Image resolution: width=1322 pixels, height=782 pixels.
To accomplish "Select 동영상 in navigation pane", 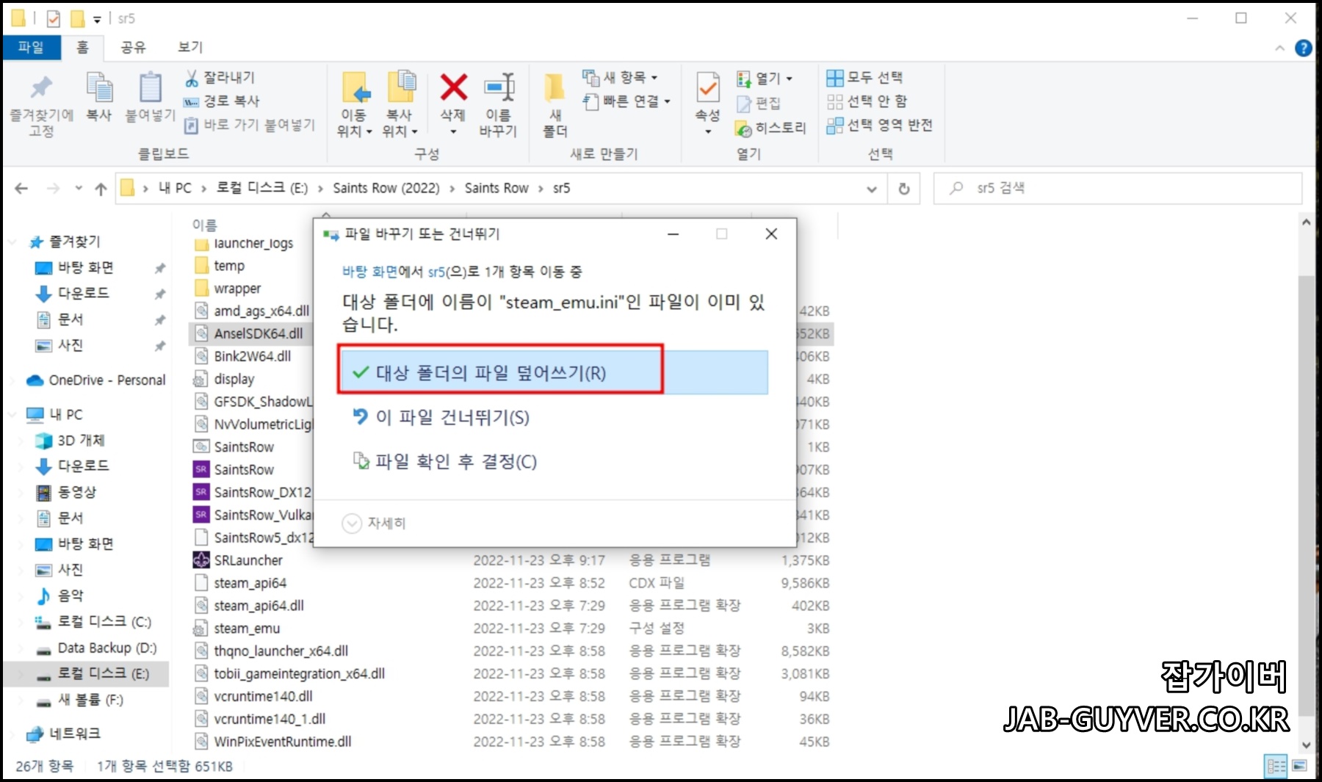I will (x=68, y=492).
